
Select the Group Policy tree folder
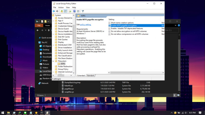pyautogui.click(x=63, y=69)
